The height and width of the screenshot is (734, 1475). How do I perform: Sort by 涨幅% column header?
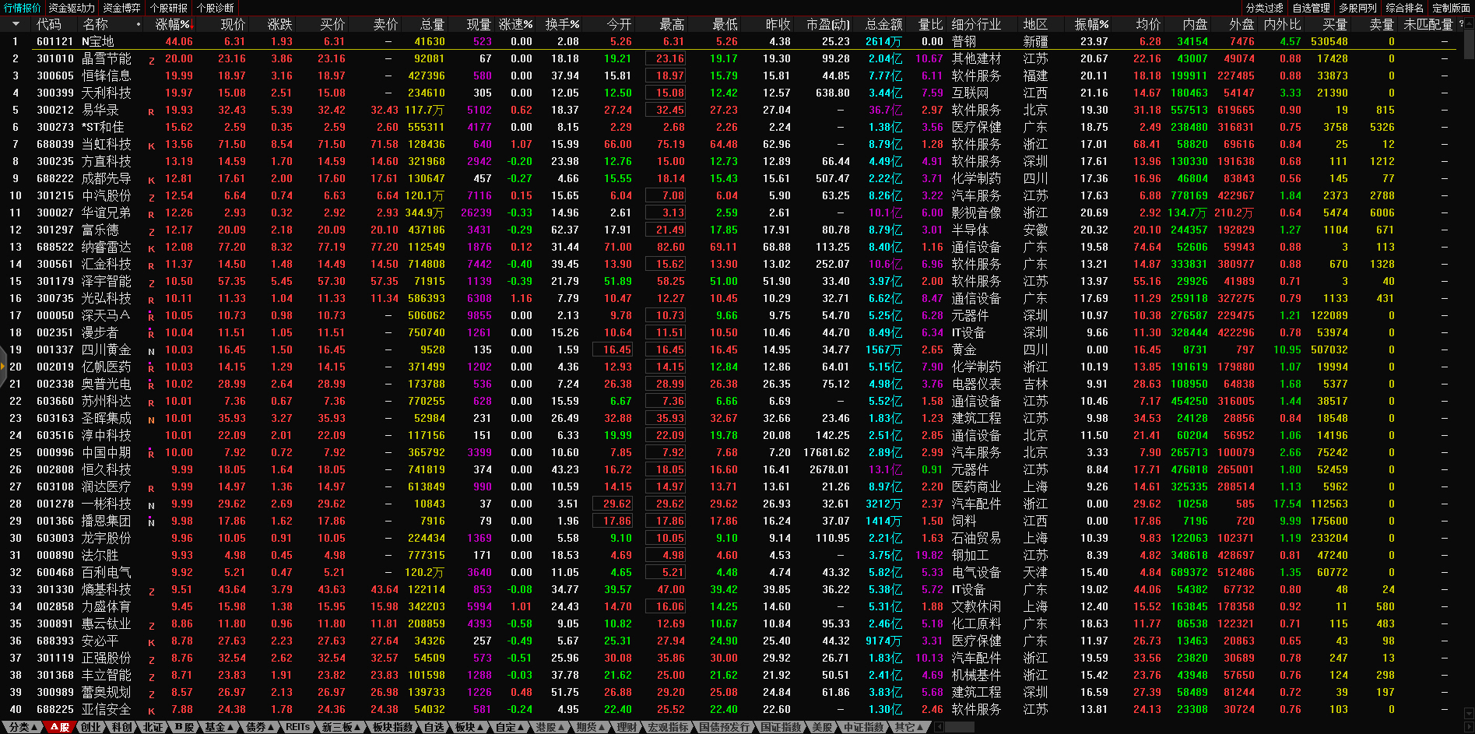(x=172, y=24)
